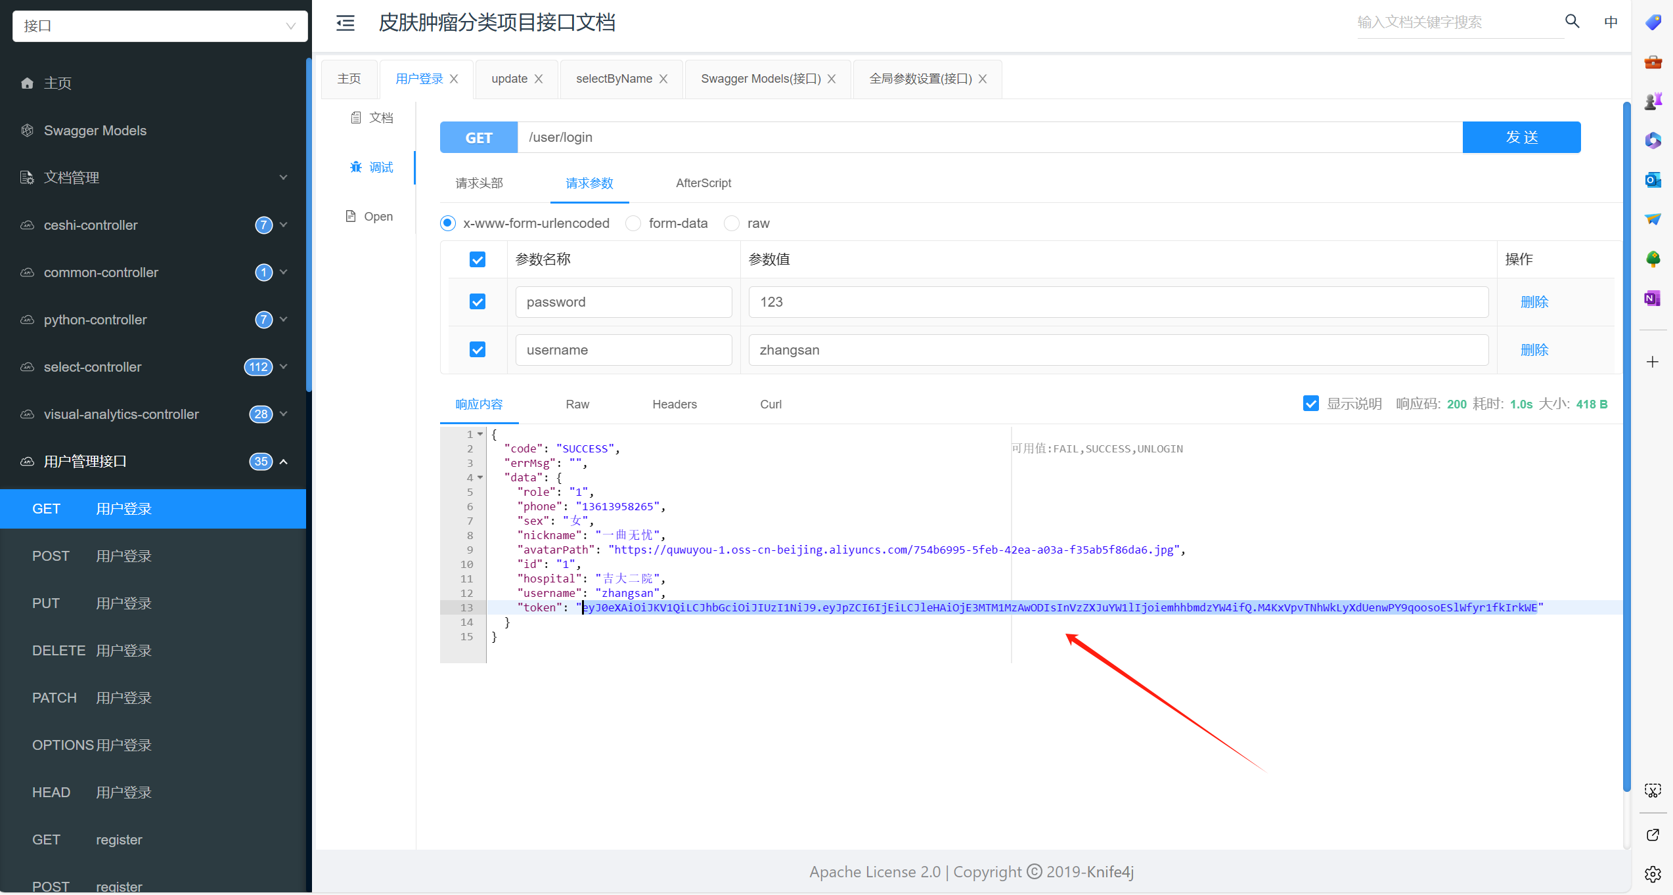Open the 接口 dropdown selector
The image size is (1673, 895).
tap(160, 26)
